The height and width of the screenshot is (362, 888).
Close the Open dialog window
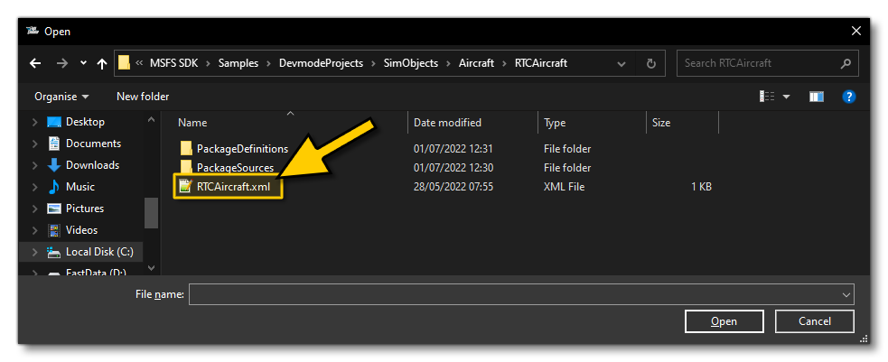click(856, 31)
